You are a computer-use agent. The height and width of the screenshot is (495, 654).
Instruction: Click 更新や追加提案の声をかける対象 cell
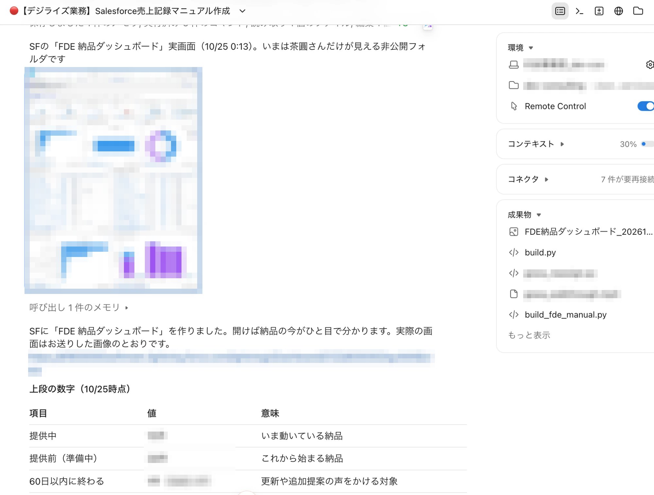coord(329,481)
